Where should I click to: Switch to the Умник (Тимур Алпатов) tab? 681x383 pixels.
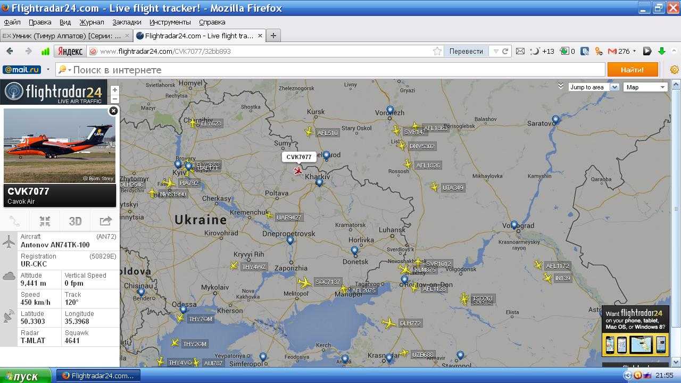click(x=67, y=36)
